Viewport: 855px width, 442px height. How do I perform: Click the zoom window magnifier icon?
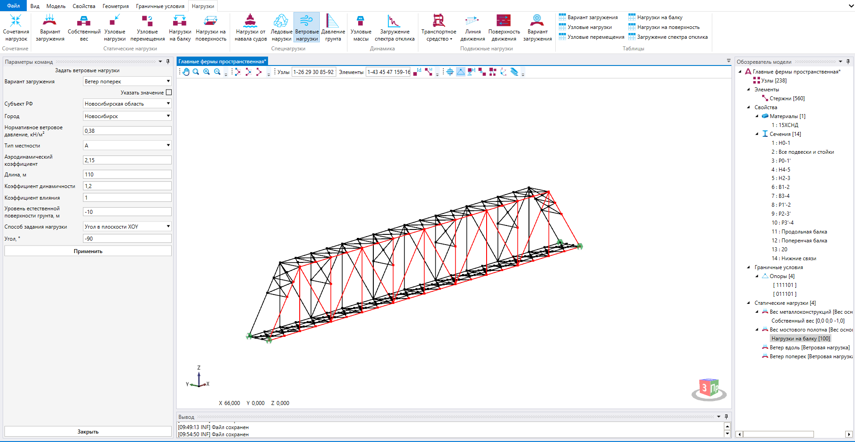click(x=196, y=72)
